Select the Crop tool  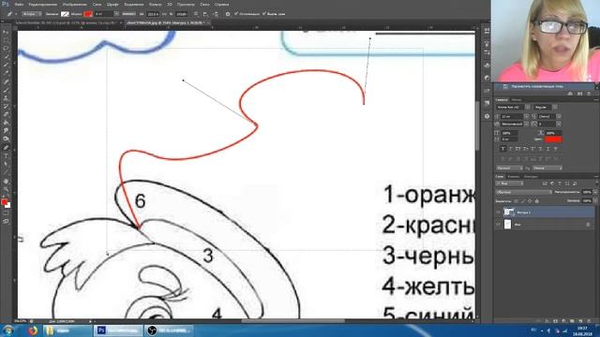pos(7,65)
